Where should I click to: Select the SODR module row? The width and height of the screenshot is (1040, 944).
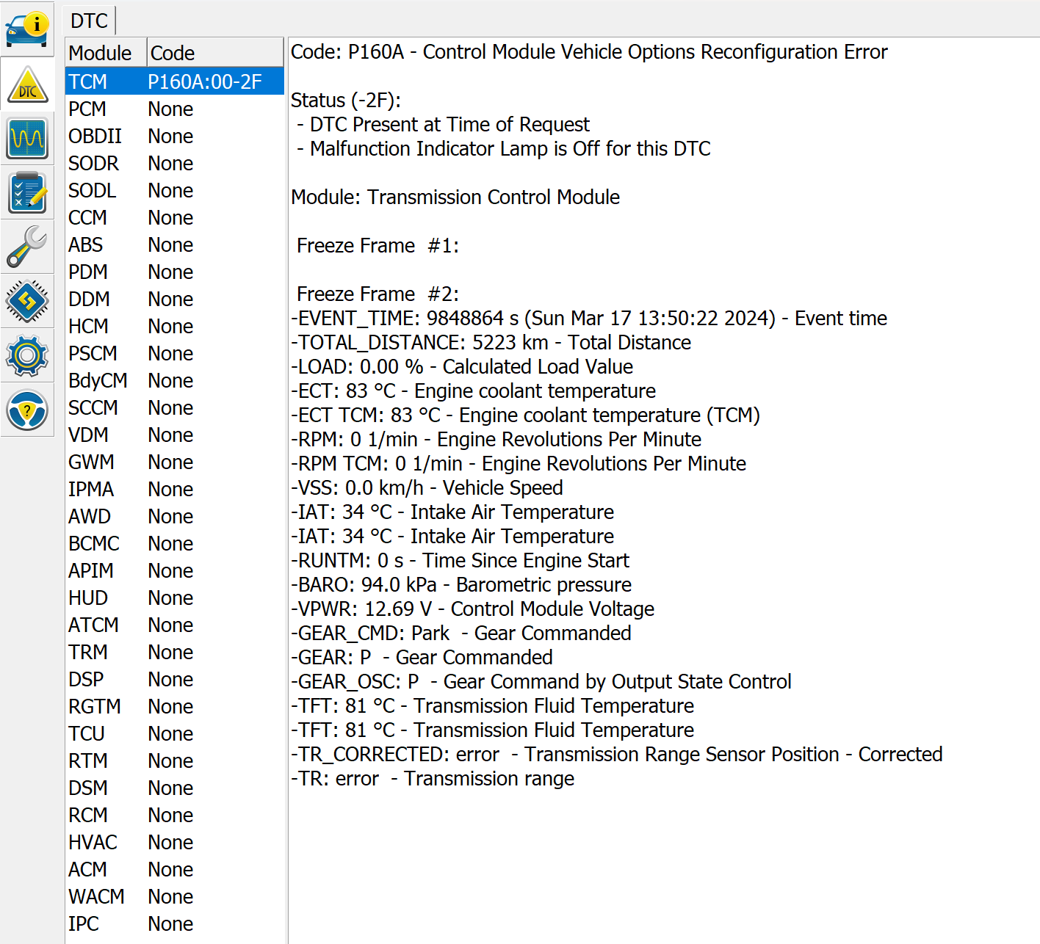coord(175,163)
